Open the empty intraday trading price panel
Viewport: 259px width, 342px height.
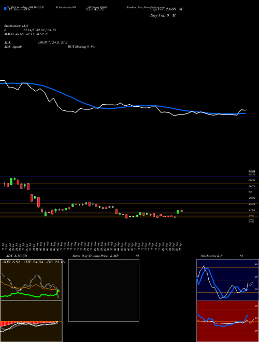tap(104, 290)
